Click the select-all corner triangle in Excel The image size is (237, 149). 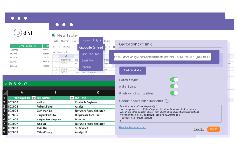tap(5, 93)
